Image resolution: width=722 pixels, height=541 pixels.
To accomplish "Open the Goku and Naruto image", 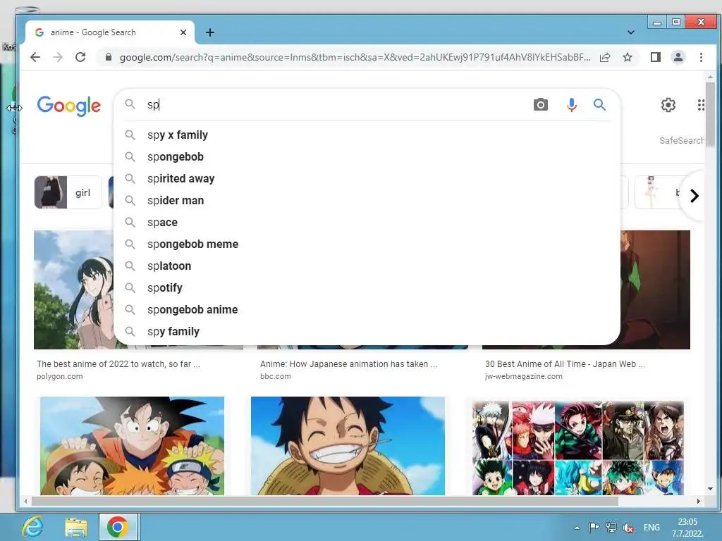I will 132,446.
